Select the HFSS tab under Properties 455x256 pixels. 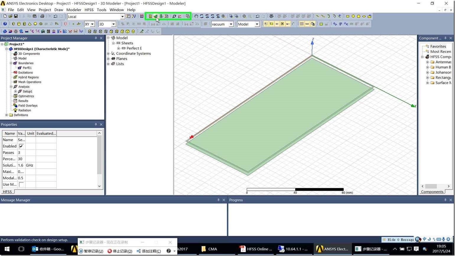(7, 192)
